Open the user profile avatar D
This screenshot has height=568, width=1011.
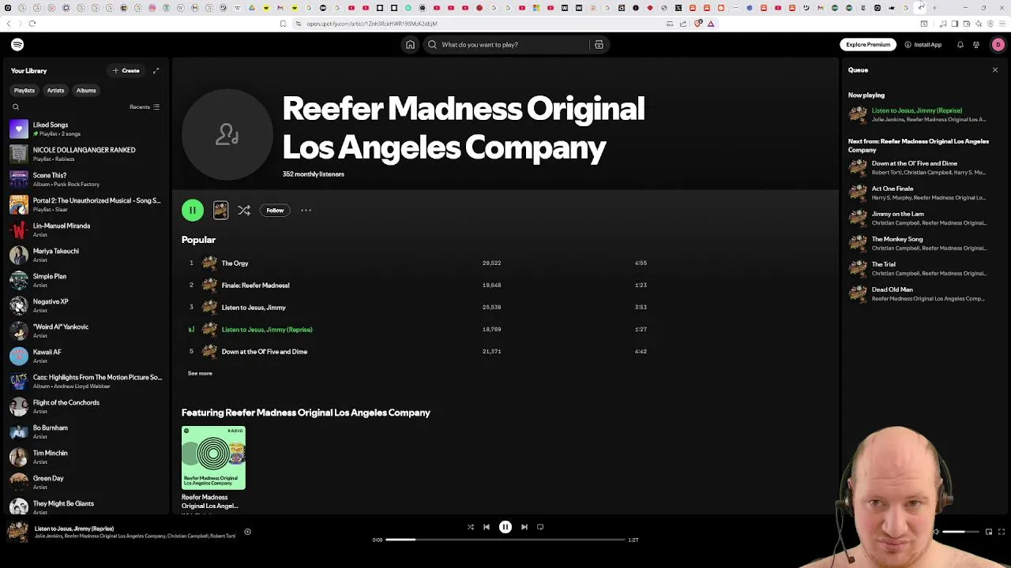(998, 45)
